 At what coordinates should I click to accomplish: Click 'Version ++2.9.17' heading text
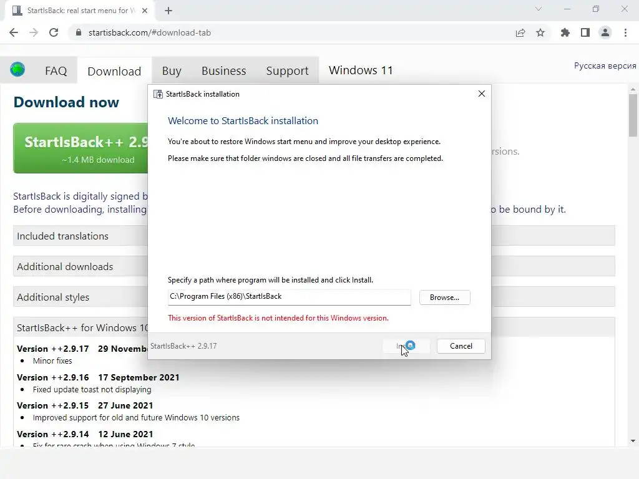(52, 349)
